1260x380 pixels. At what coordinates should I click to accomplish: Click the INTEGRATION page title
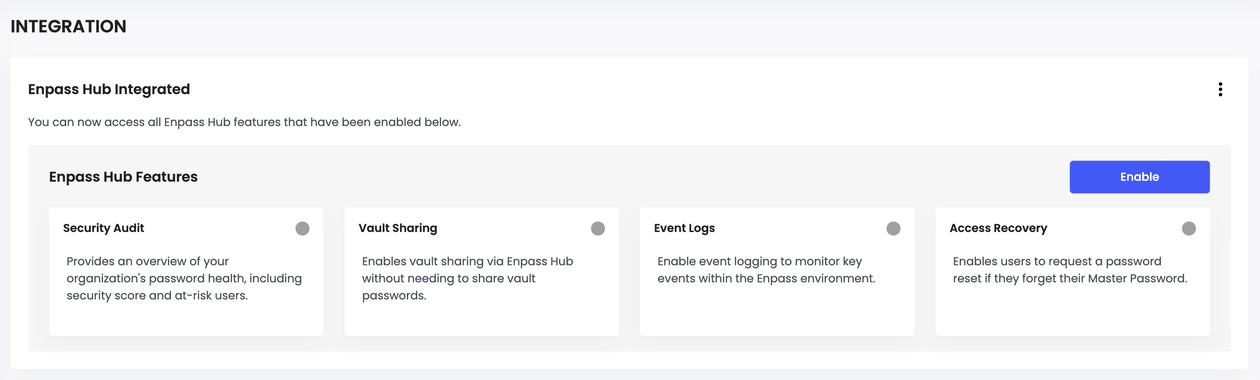(x=68, y=26)
